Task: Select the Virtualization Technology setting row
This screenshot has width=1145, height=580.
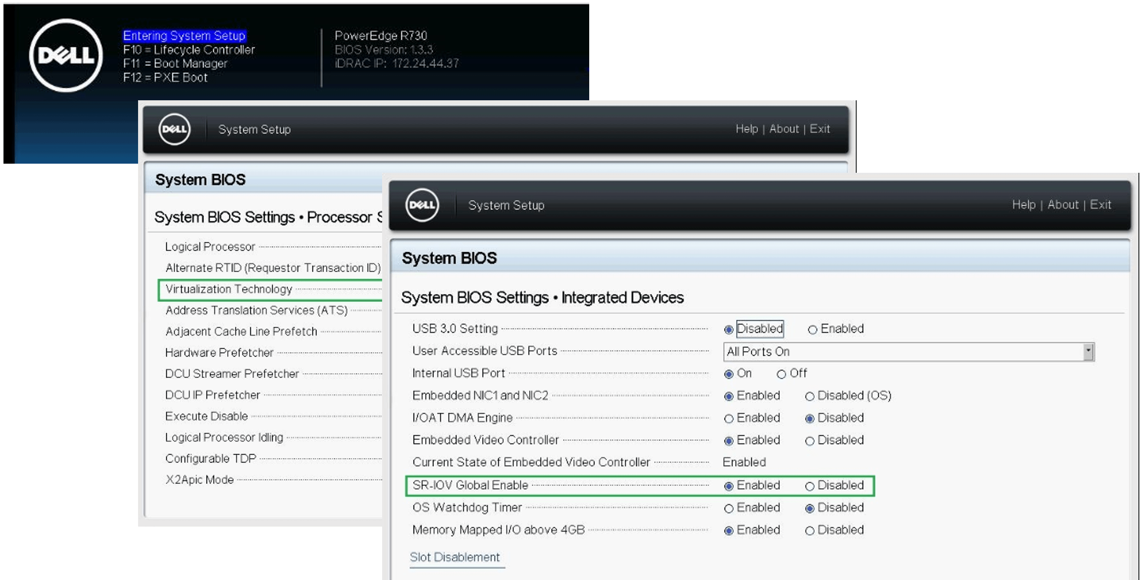Action: pos(228,289)
